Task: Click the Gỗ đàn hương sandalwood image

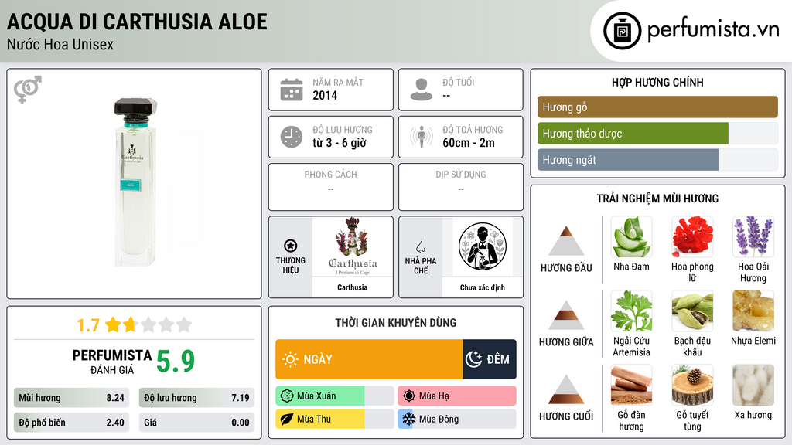Action: click(631, 386)
